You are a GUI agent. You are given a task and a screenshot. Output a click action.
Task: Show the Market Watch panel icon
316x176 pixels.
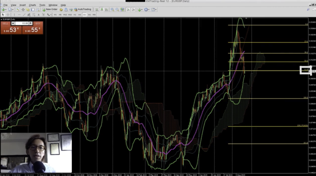coord(18,10)
